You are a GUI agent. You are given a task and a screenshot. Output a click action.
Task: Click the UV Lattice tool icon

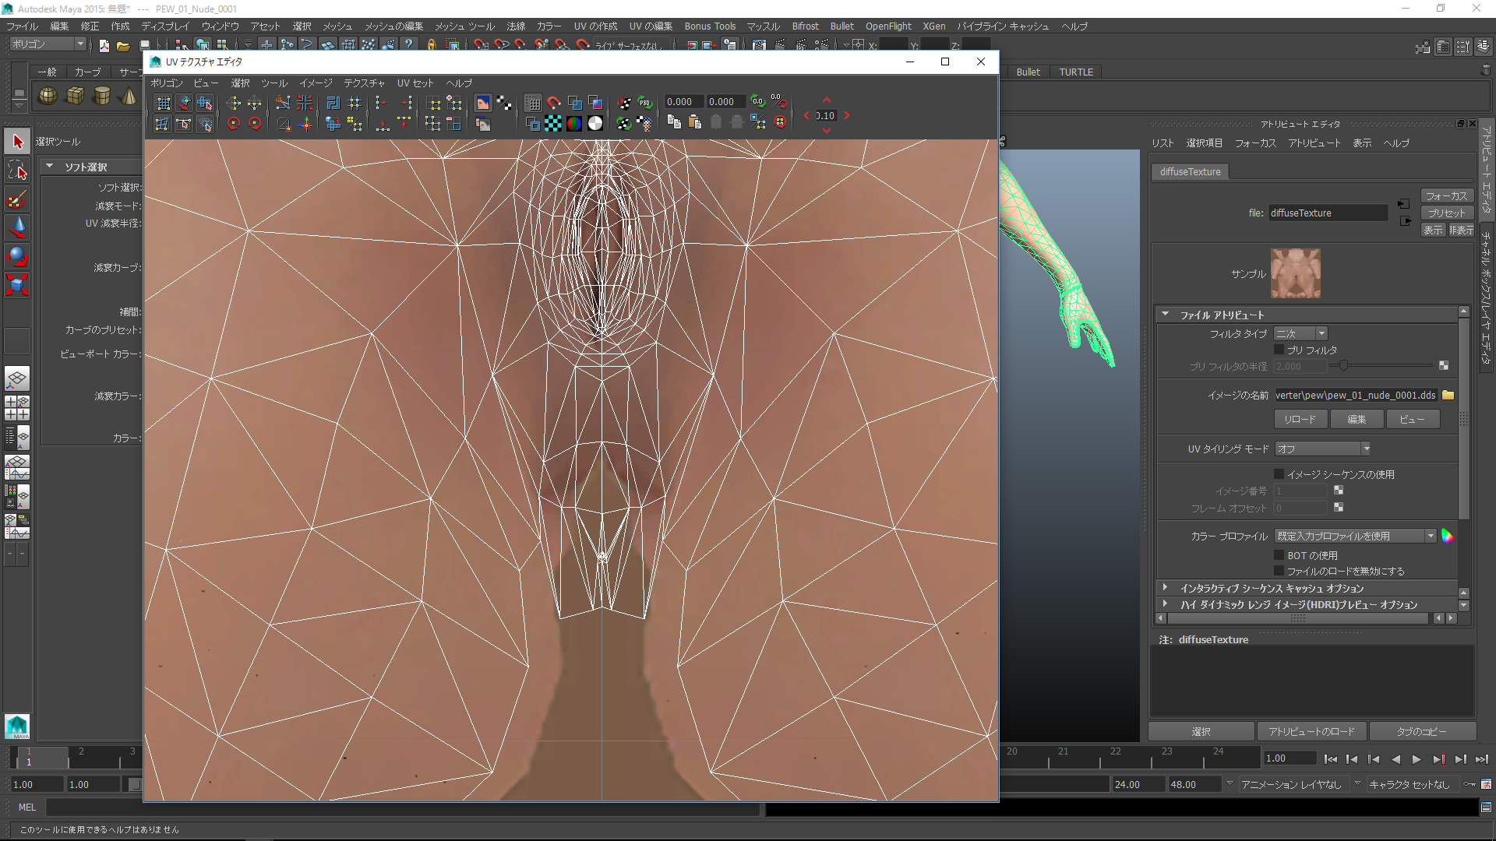(163, 103)
